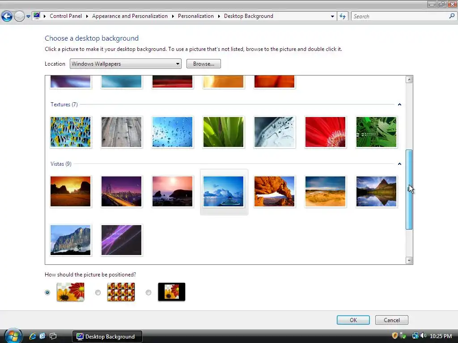Screen dimensions: 458x343
Task: Click the 10:25 PM clock
Action: 441,336
